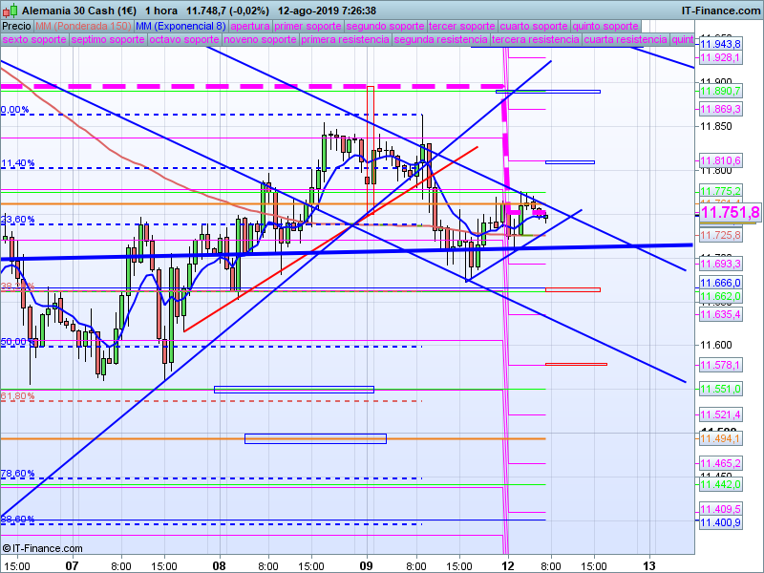Click the green price label 11.442,0
The image size is (764, 573).
tap(721, 484)
